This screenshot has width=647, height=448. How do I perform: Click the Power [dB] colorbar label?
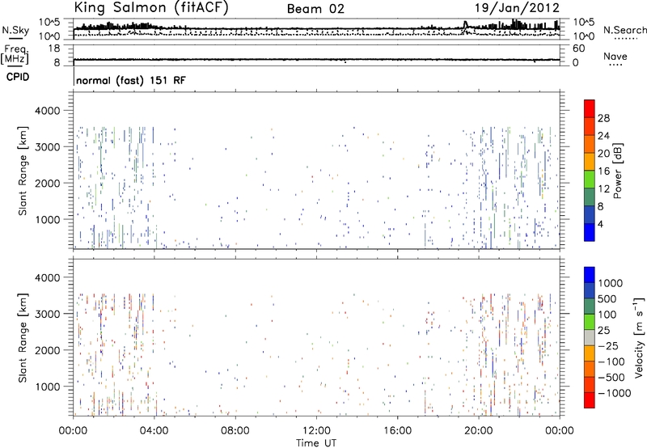[x=618, y=171]
